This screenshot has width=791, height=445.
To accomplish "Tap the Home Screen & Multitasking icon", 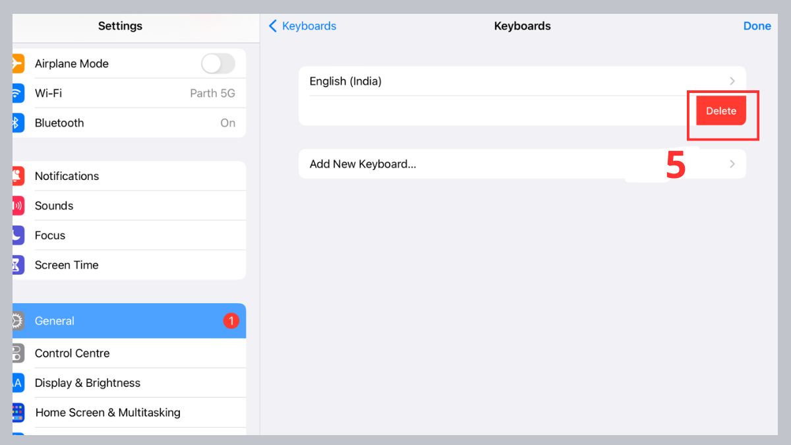I will click(x=18, y=412).
